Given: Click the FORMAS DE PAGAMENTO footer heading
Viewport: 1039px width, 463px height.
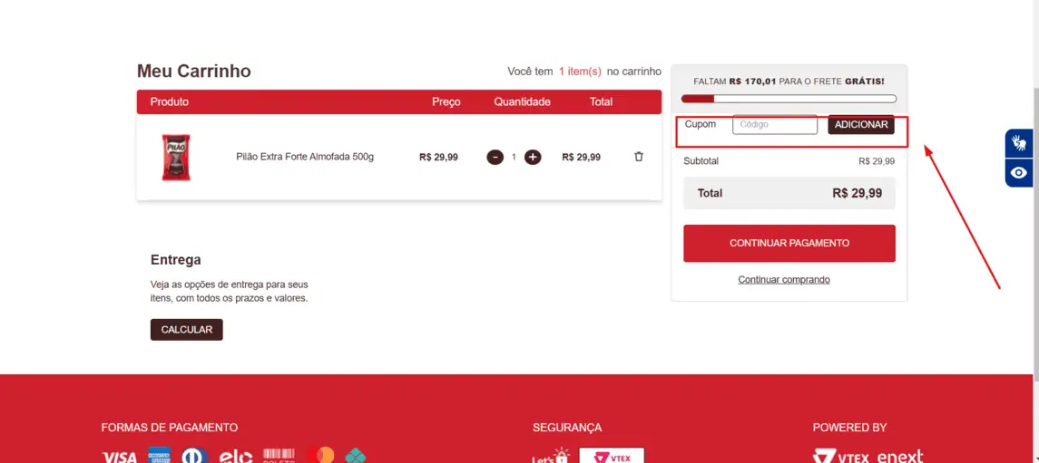Looking at the screenshot, I should click(x=170, y=428).
